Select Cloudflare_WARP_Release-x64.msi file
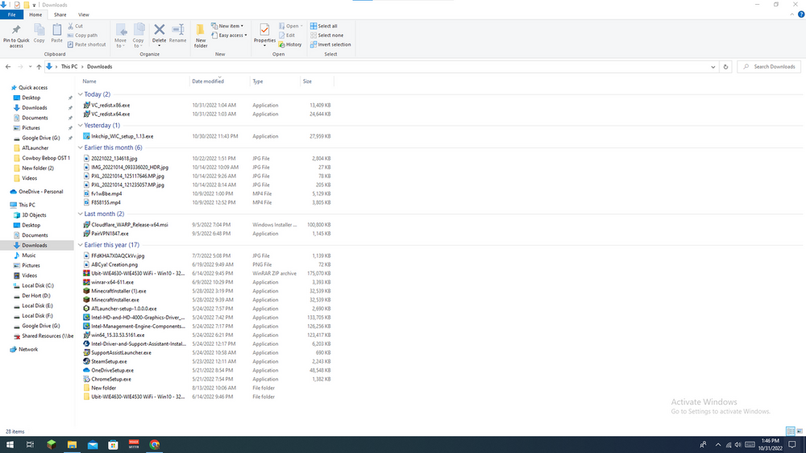This screenshot has height=453, width=806. click(x=130, y=225)
